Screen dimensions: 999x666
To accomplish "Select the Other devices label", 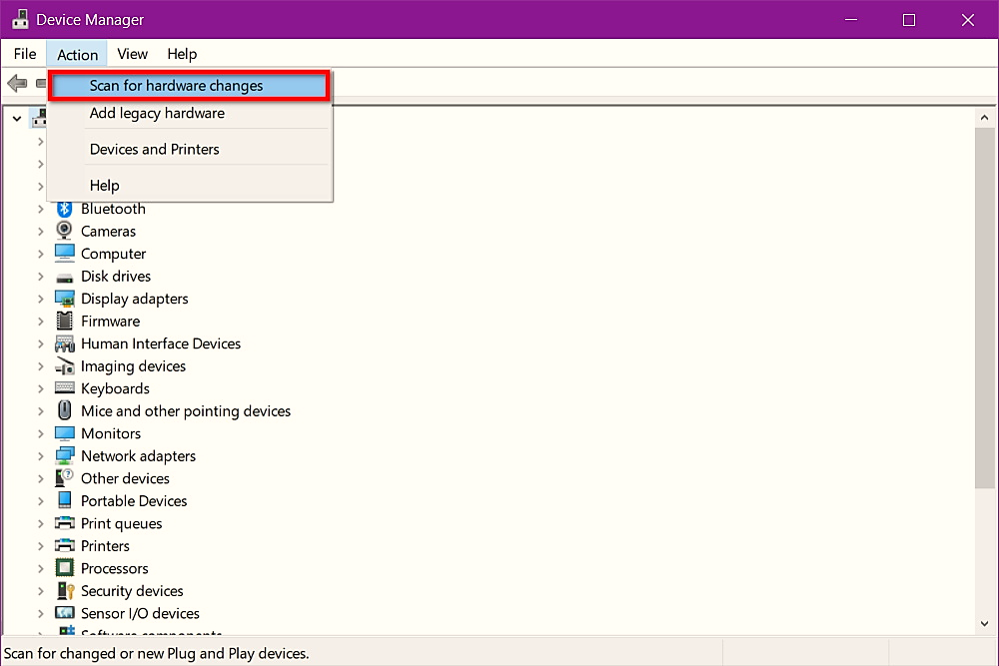I will (125, 479).
